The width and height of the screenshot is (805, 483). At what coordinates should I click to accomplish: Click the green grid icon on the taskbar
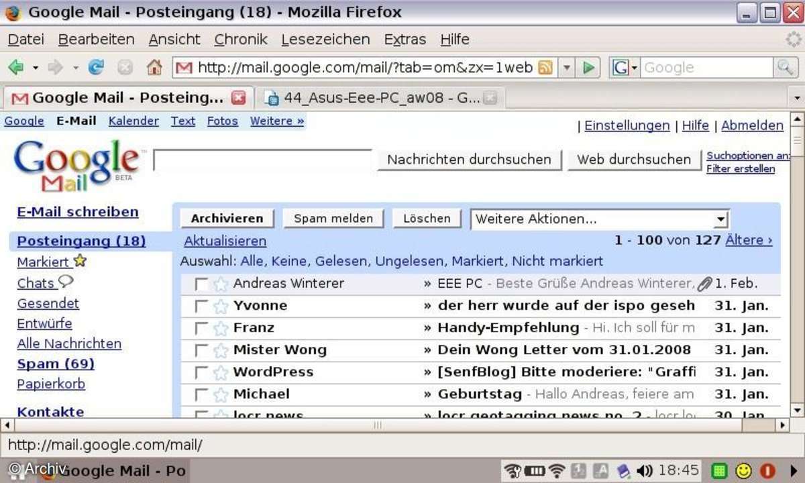tap(720, 470)
